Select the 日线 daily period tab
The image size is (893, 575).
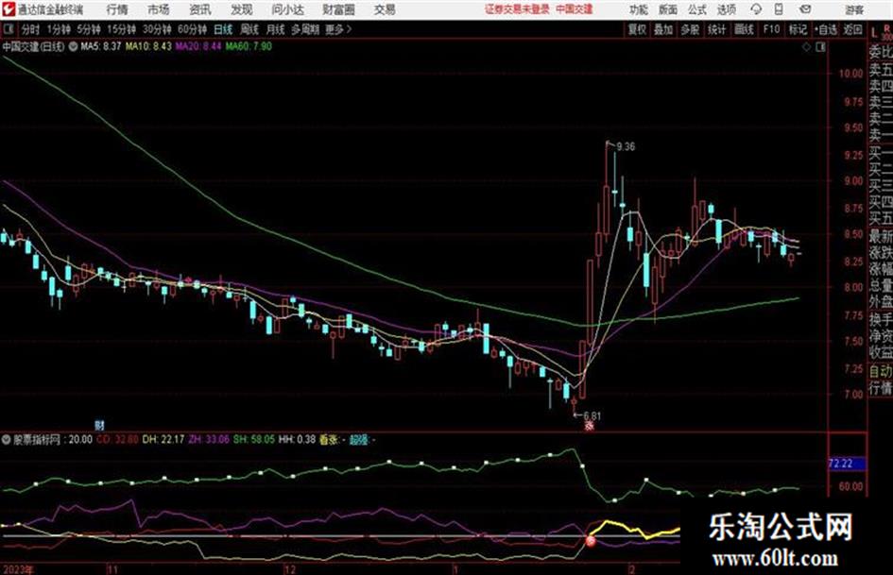(x=223, y=29)
